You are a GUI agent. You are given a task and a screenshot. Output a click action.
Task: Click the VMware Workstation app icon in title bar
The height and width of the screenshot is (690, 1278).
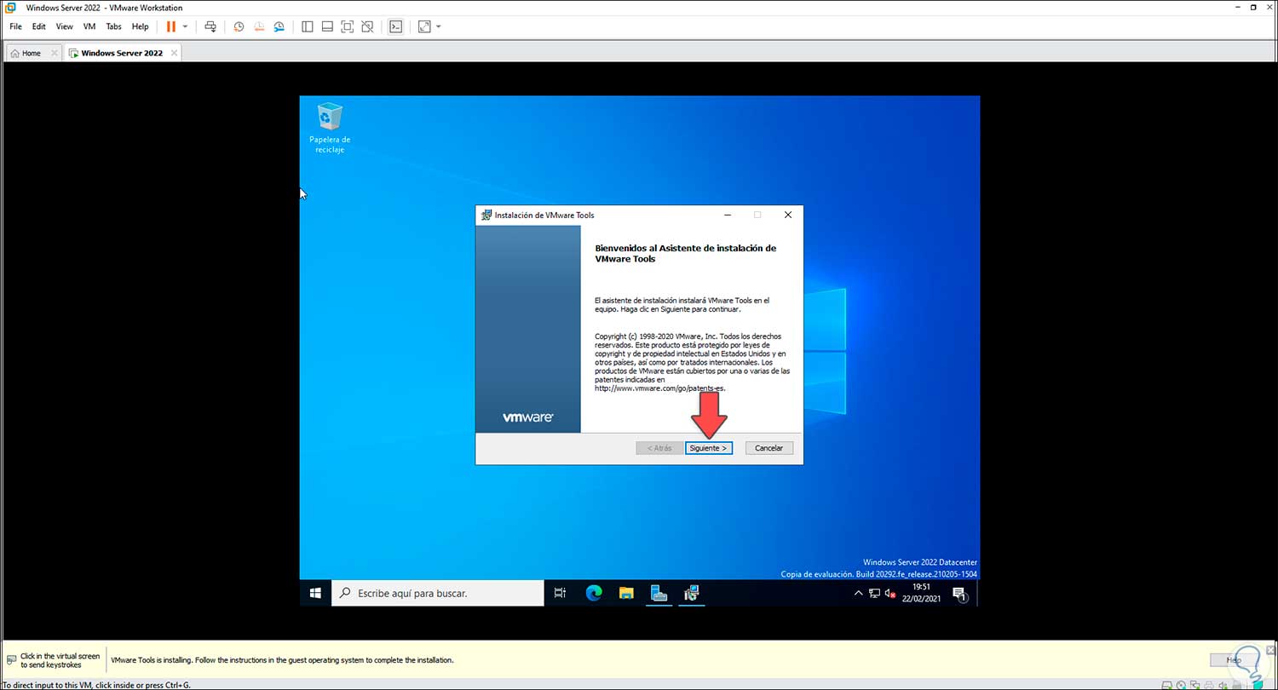[10, 8]
